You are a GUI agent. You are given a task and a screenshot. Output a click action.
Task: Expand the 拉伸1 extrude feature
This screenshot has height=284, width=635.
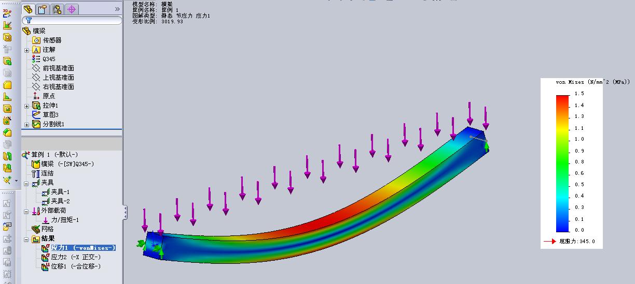27,106
